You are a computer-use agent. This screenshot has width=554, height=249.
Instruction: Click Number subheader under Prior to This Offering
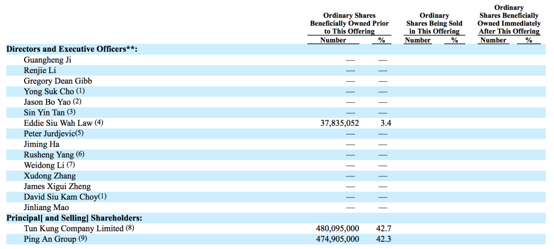coord(333,40)
